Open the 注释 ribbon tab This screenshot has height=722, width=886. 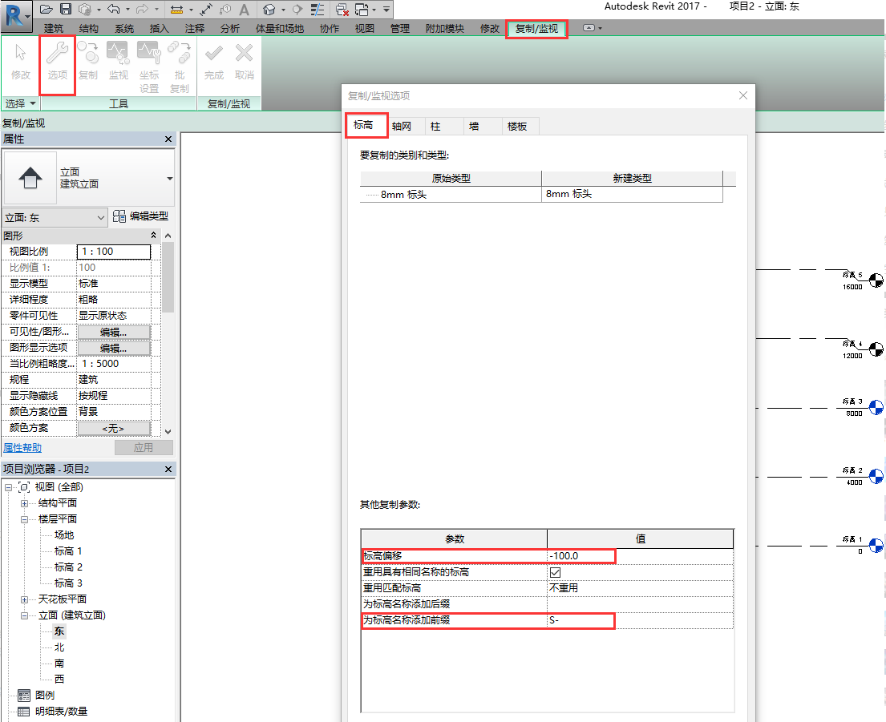point(194,29)
